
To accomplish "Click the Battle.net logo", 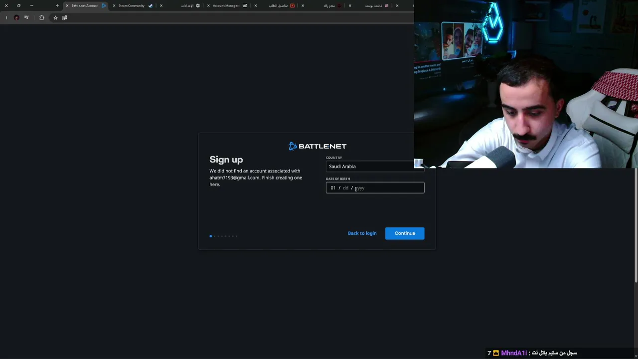I will [x=317, y=146].
